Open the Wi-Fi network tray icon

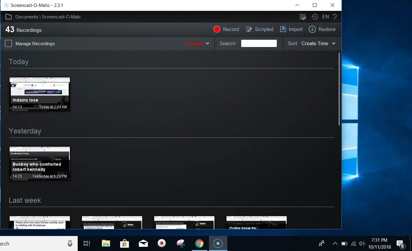pyautogui.click(x=354, y=243)
